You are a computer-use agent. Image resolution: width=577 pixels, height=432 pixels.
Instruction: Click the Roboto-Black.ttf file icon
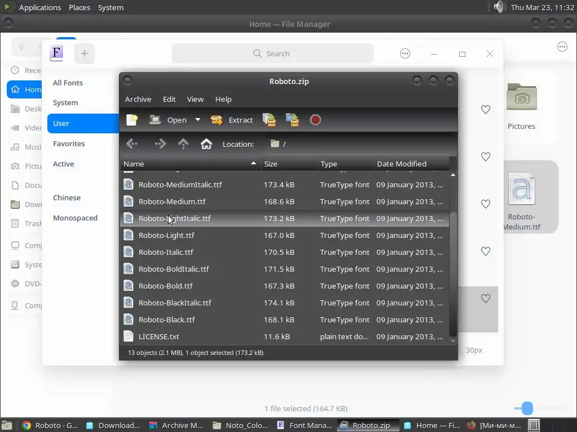(128, 319)
